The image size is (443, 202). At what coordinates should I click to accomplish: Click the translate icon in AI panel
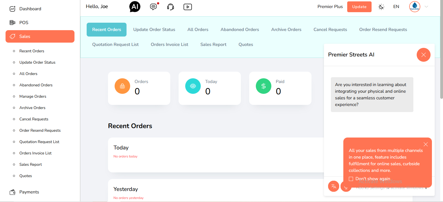point(334,186)
